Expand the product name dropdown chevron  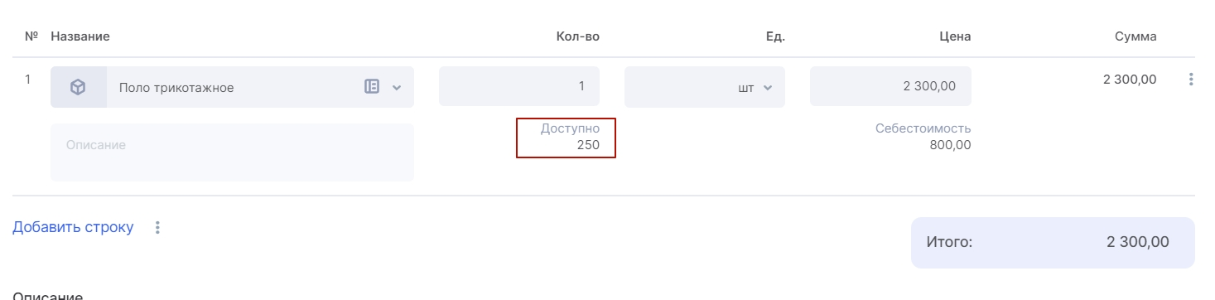coord(396,87)
